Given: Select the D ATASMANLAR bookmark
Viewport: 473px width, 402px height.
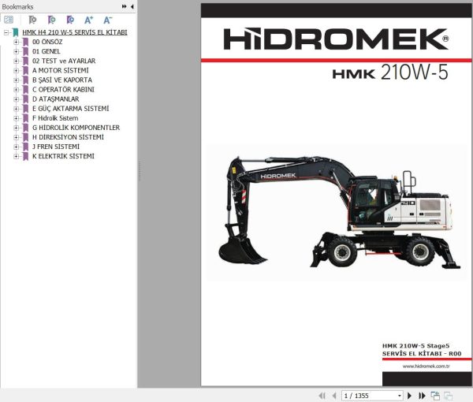Looking at the screenshot, I should pos(56,99).
